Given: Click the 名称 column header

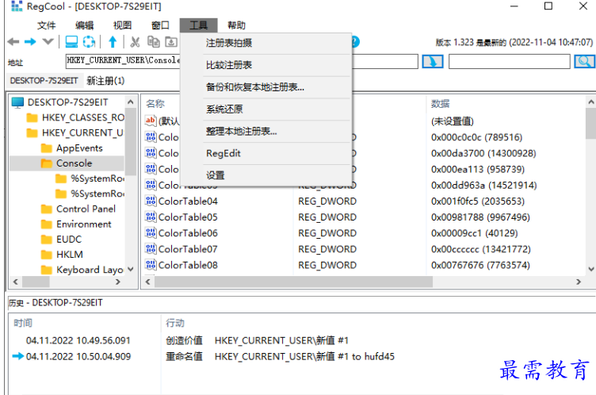Looking at the screenshot, I should click(x=155, y=103).
